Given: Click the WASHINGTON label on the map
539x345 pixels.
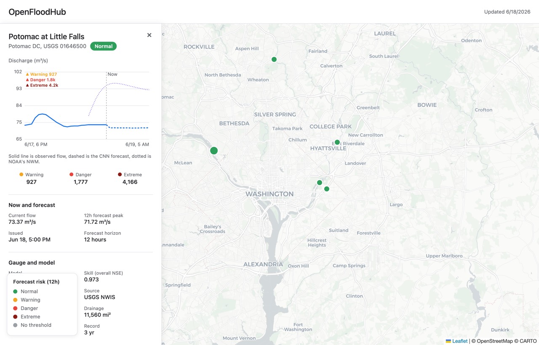Looking at the screenshot, I should [x=269, y=194].
